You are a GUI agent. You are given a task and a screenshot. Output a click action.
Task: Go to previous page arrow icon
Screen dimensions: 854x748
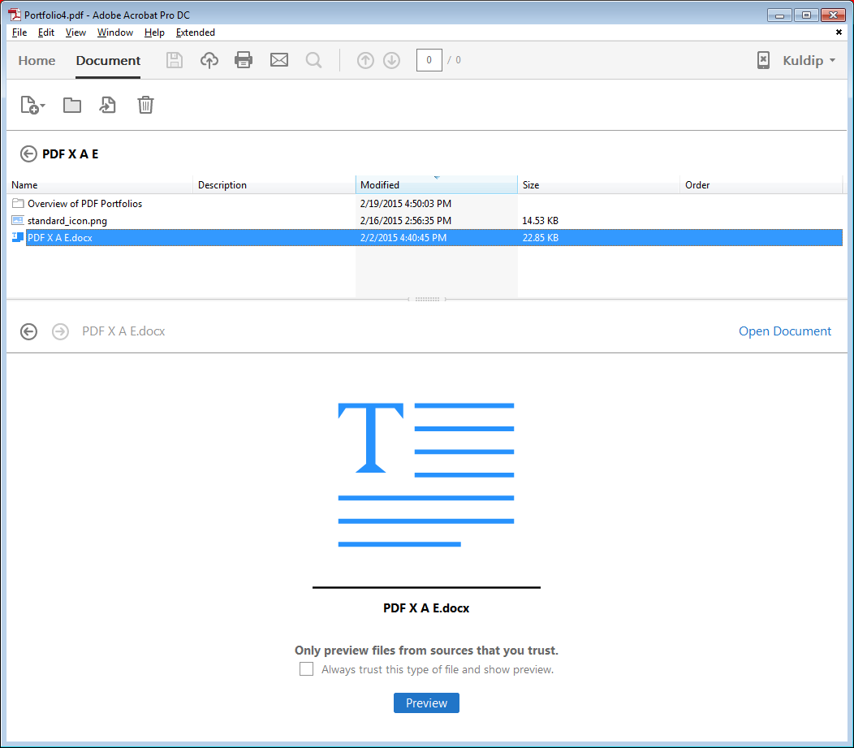pyautogui.click(x=365, y=60)
